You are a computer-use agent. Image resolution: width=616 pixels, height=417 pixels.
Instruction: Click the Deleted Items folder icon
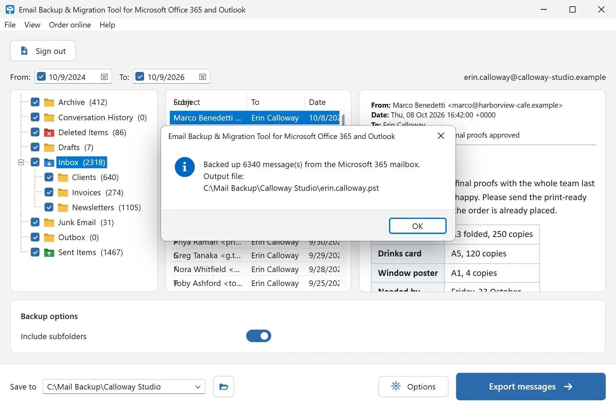click(49, 133)
